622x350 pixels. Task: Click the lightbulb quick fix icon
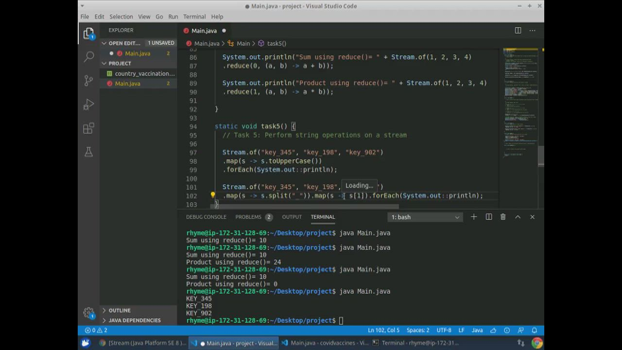point(212,195)
